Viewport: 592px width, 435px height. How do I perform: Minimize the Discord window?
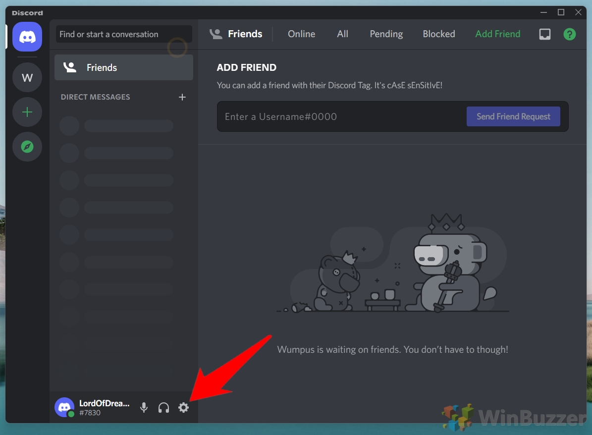pyautogui.click(x=543, y=12)
